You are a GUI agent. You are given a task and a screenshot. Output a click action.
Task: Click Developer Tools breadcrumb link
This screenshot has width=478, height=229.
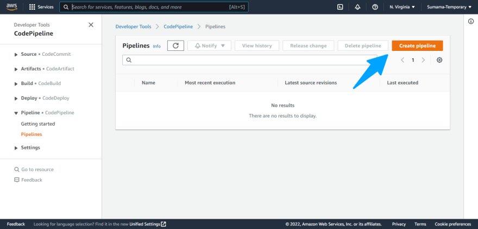pos(133,27)
